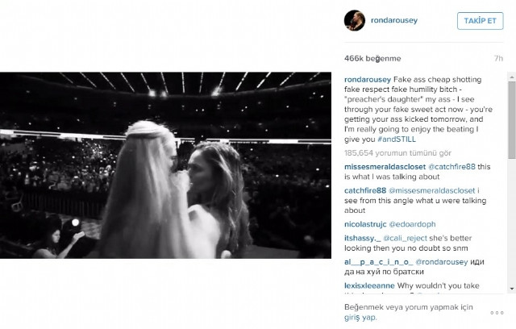Open itshassy._ commenter profile
The image size is (516, 329).
click(362, 238)
